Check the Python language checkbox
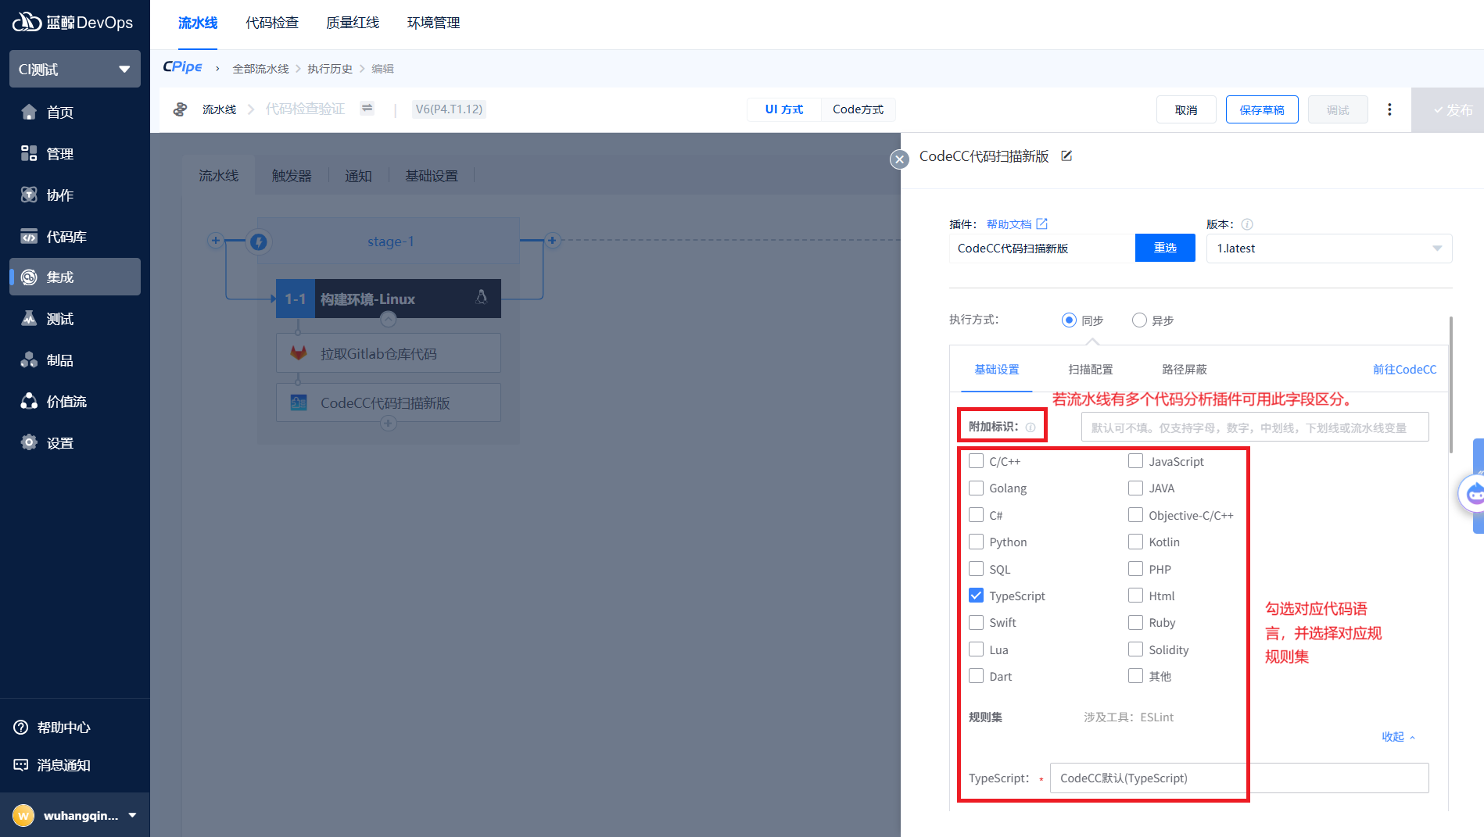 tap(977, 542)
